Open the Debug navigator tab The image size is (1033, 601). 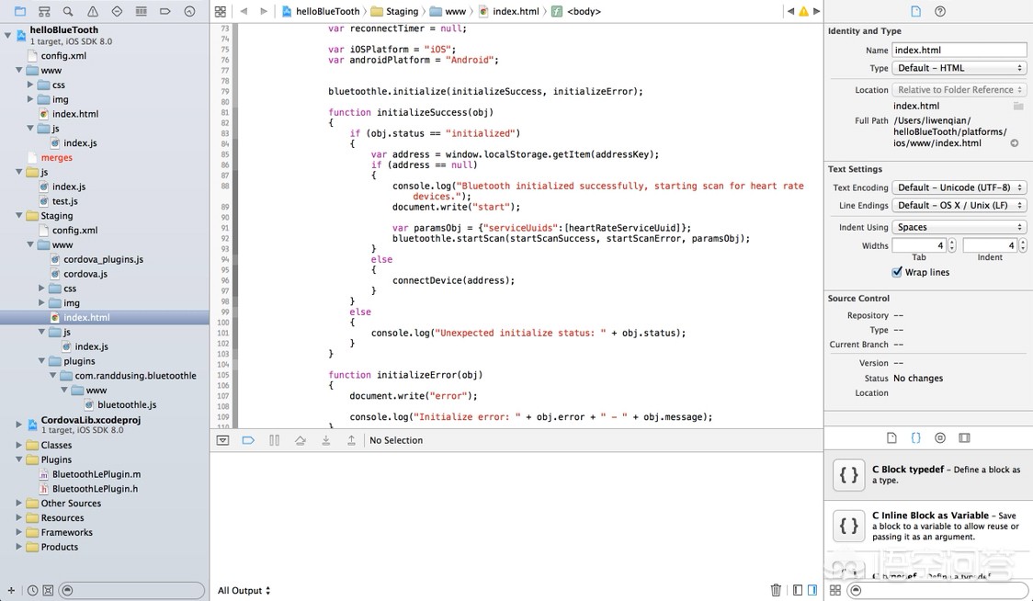pyautogui.click(x=141, y=11)
